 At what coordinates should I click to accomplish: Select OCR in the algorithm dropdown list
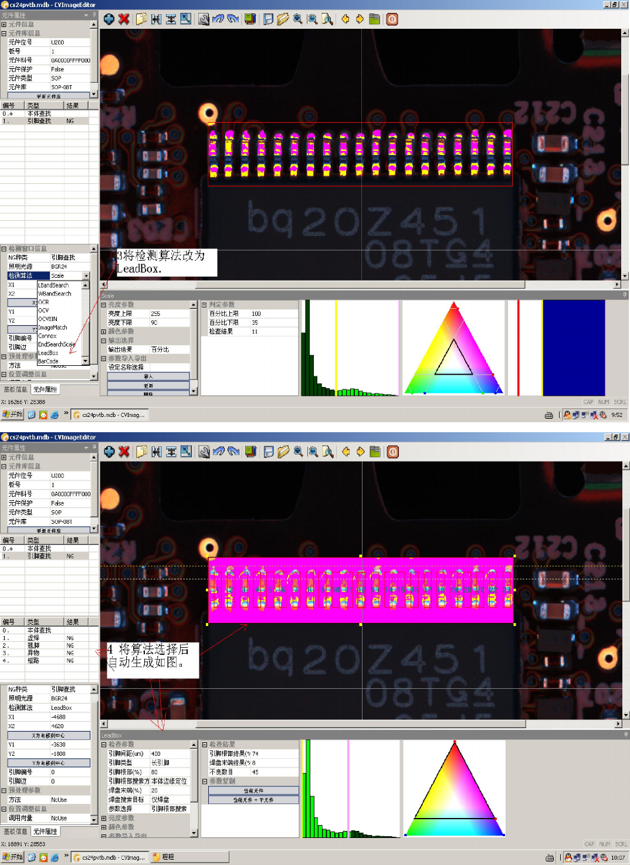(x=60, y=302)
